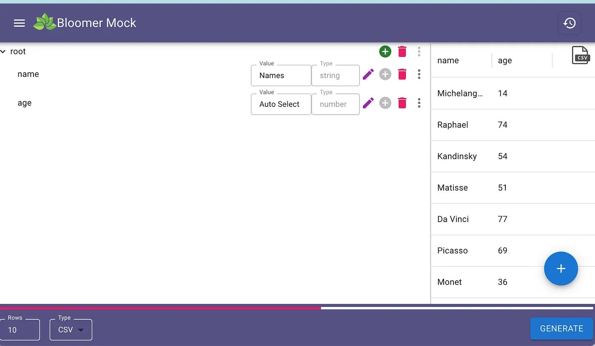This screenshot has width=595, height=346.
Task: Click age value 51 cell
Action: click(522, 188)
